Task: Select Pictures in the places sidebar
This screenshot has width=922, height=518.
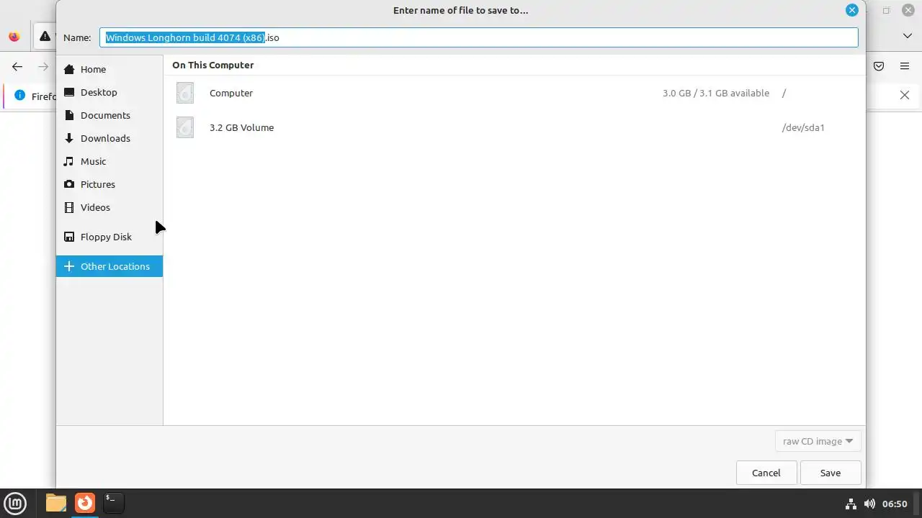Action: point(109,184)
